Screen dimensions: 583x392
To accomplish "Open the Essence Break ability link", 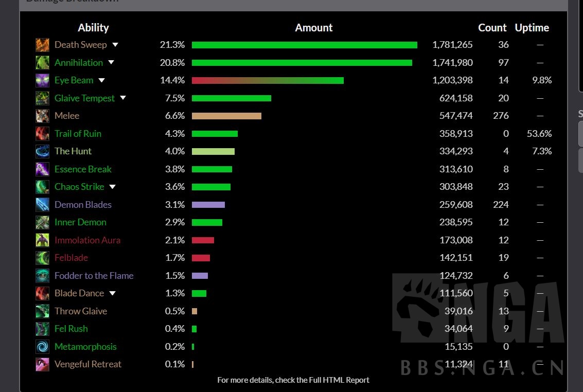I will (83, 169).
